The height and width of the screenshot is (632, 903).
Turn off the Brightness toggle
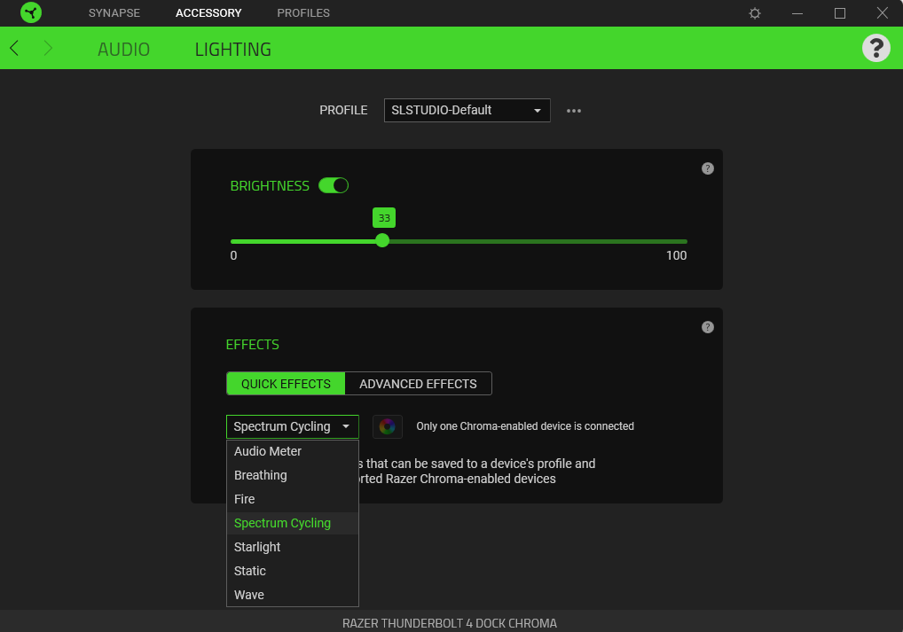[x=334, y=185]
